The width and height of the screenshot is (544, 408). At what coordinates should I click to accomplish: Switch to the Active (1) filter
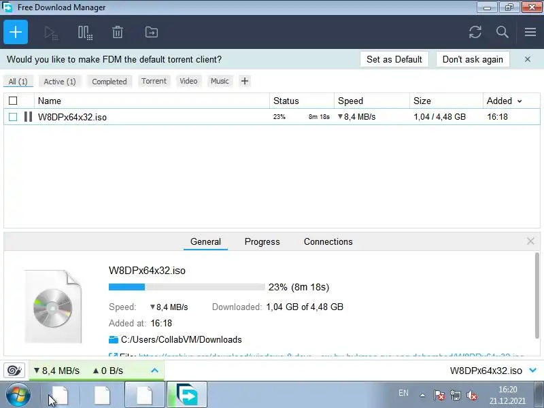(60, 82)
